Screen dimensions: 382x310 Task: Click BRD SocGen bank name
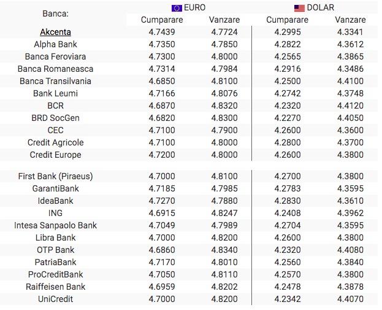pos(55,118)
